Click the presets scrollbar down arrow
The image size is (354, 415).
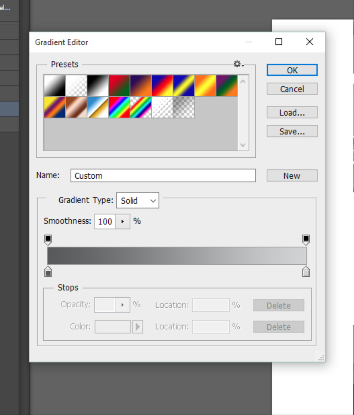coord(243,145)
